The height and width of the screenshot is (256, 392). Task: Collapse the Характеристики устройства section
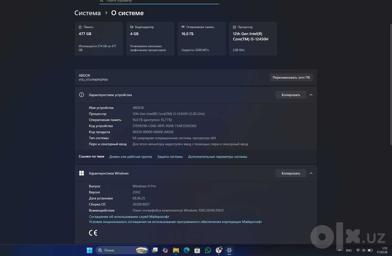(x=311, y=95)
